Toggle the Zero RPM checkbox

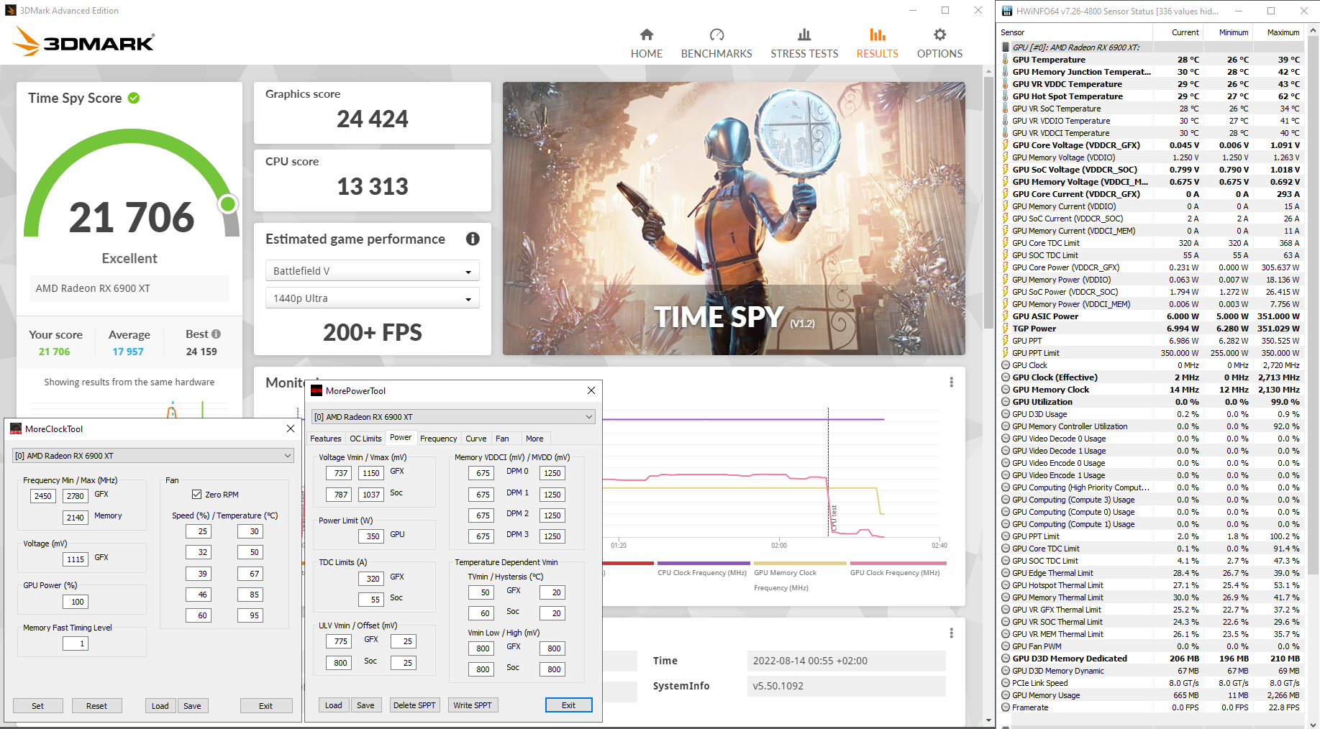click(196, 495)
